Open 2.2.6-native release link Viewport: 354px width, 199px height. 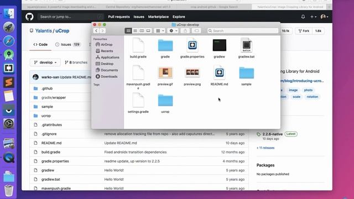pyautogui.click(x=272, y=134)
